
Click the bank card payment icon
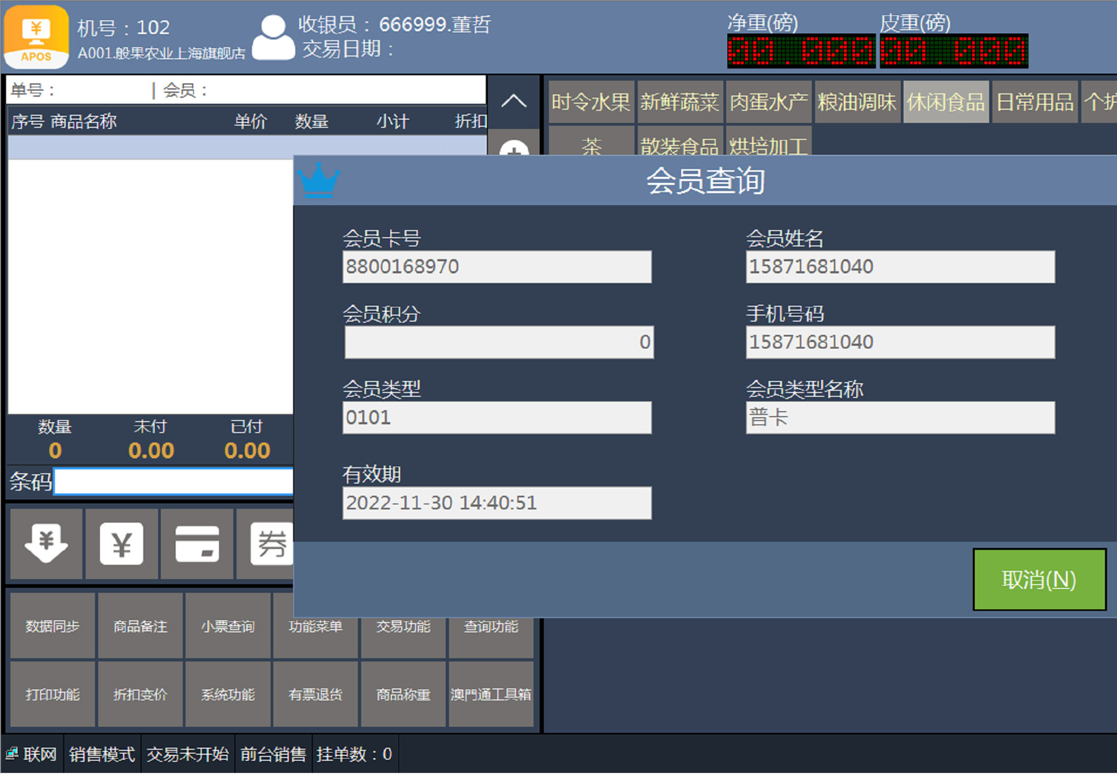(x=197, y=543)
